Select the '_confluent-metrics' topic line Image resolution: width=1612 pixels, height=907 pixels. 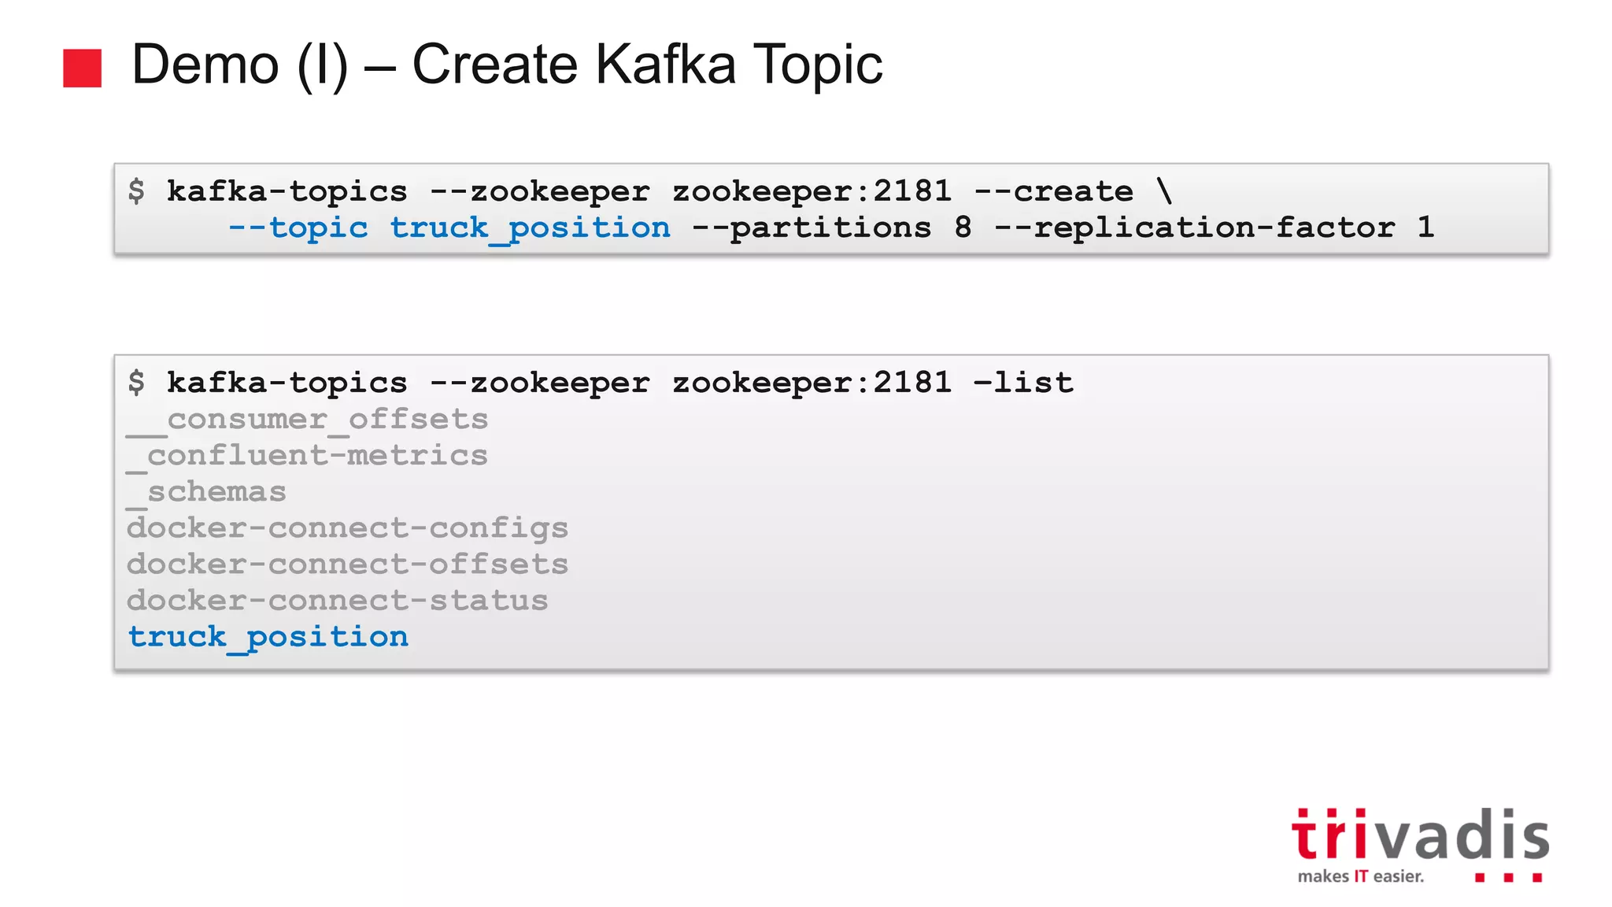tap(308, 457)
